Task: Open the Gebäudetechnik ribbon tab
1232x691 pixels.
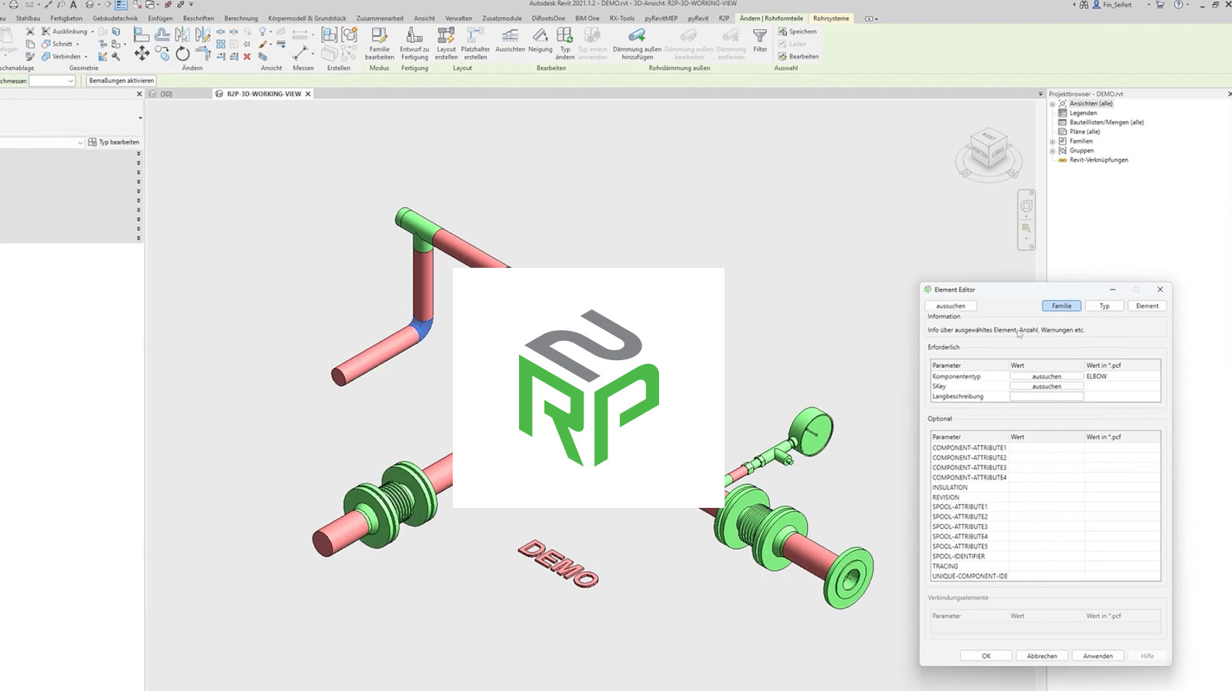Action: tap(115, 18)
